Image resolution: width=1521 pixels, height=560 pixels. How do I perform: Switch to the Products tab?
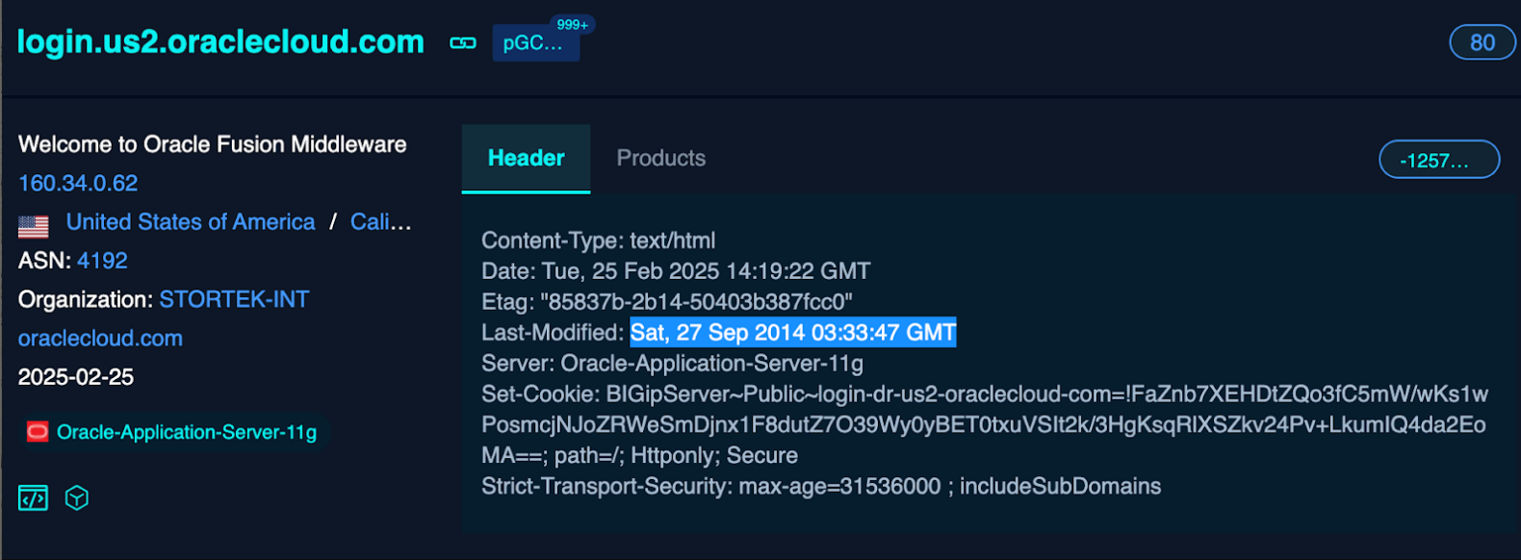(x=661, y=158)
